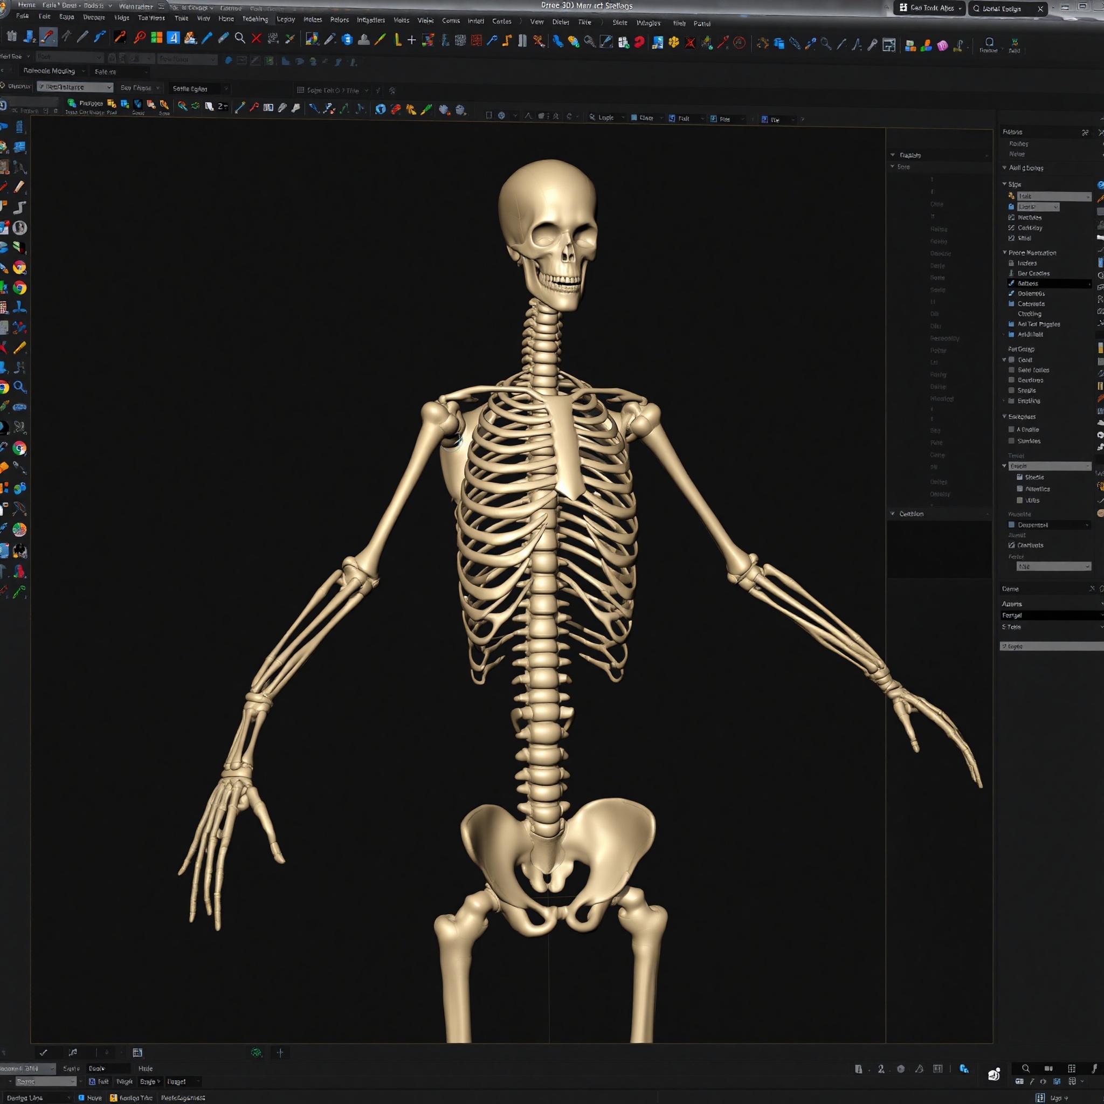Toggle the Meshes checkbox in the Size section
The image size is (1104, 1104).
coord(1012,218)
